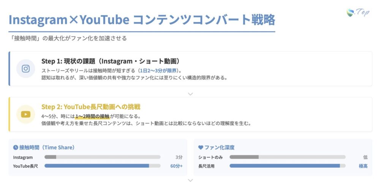This screenshot has width=389, height=182.
Task: Expand the chevron below the bar charts
Action: tap(190, 180)
